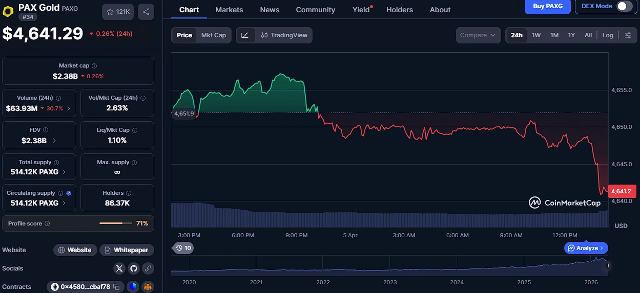Open the Compare dropdown
The image size is (640, 293).
coord(478,35)
